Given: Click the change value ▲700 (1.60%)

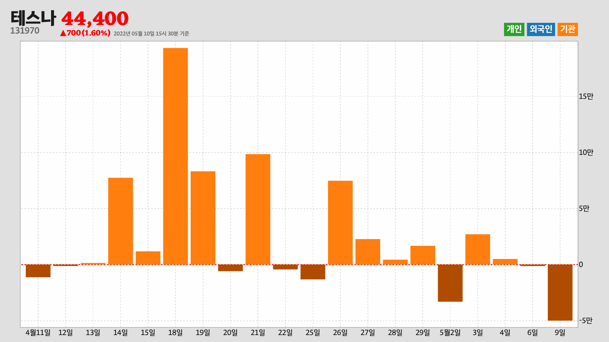Looking at the screenshot, I should [x=85, y=33].
